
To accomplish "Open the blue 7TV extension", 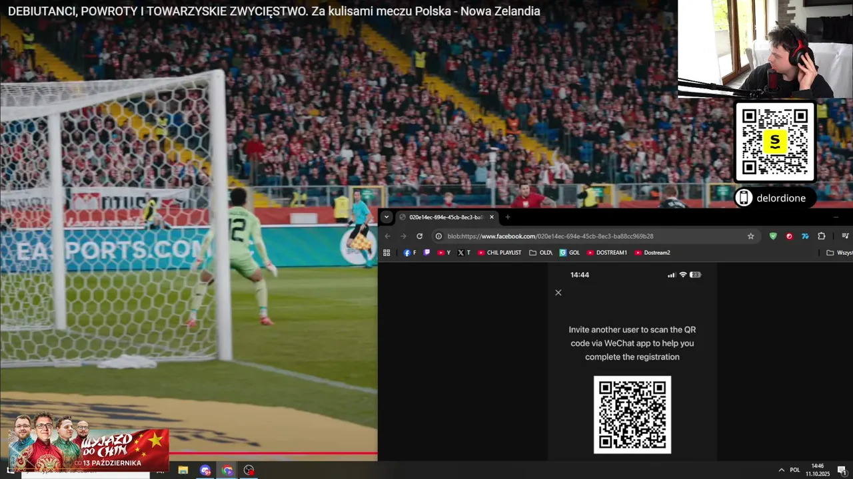I will click(805, 236).
